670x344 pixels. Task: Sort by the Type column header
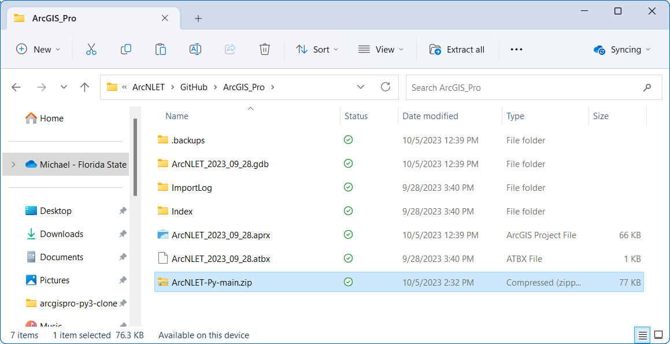tap(515, 116)
